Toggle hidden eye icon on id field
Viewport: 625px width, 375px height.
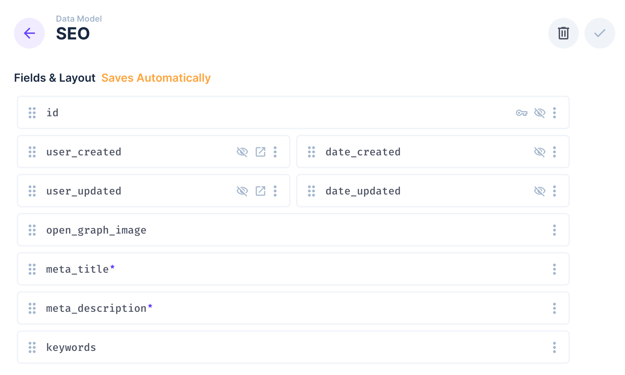click(x=539, y=113)
